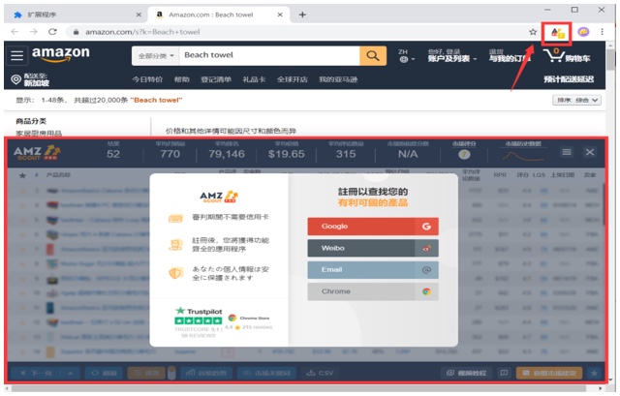The width and height of the screenshot is (620, 396).
Task: Sort by the 产品名称 column header
Action: pos(58,174)
